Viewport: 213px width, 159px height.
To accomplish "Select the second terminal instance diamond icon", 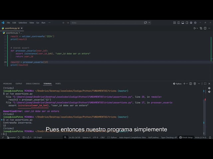I will point(209,92).
